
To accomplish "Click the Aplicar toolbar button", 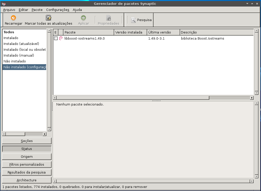I will point(83,20).
